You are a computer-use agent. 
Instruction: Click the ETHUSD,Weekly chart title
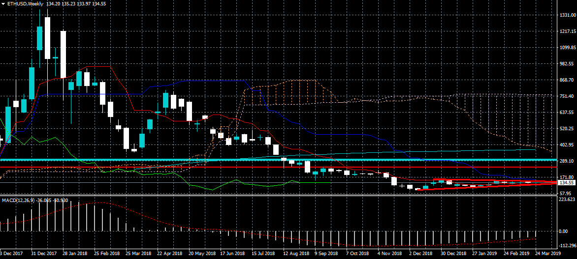(25, 4)
